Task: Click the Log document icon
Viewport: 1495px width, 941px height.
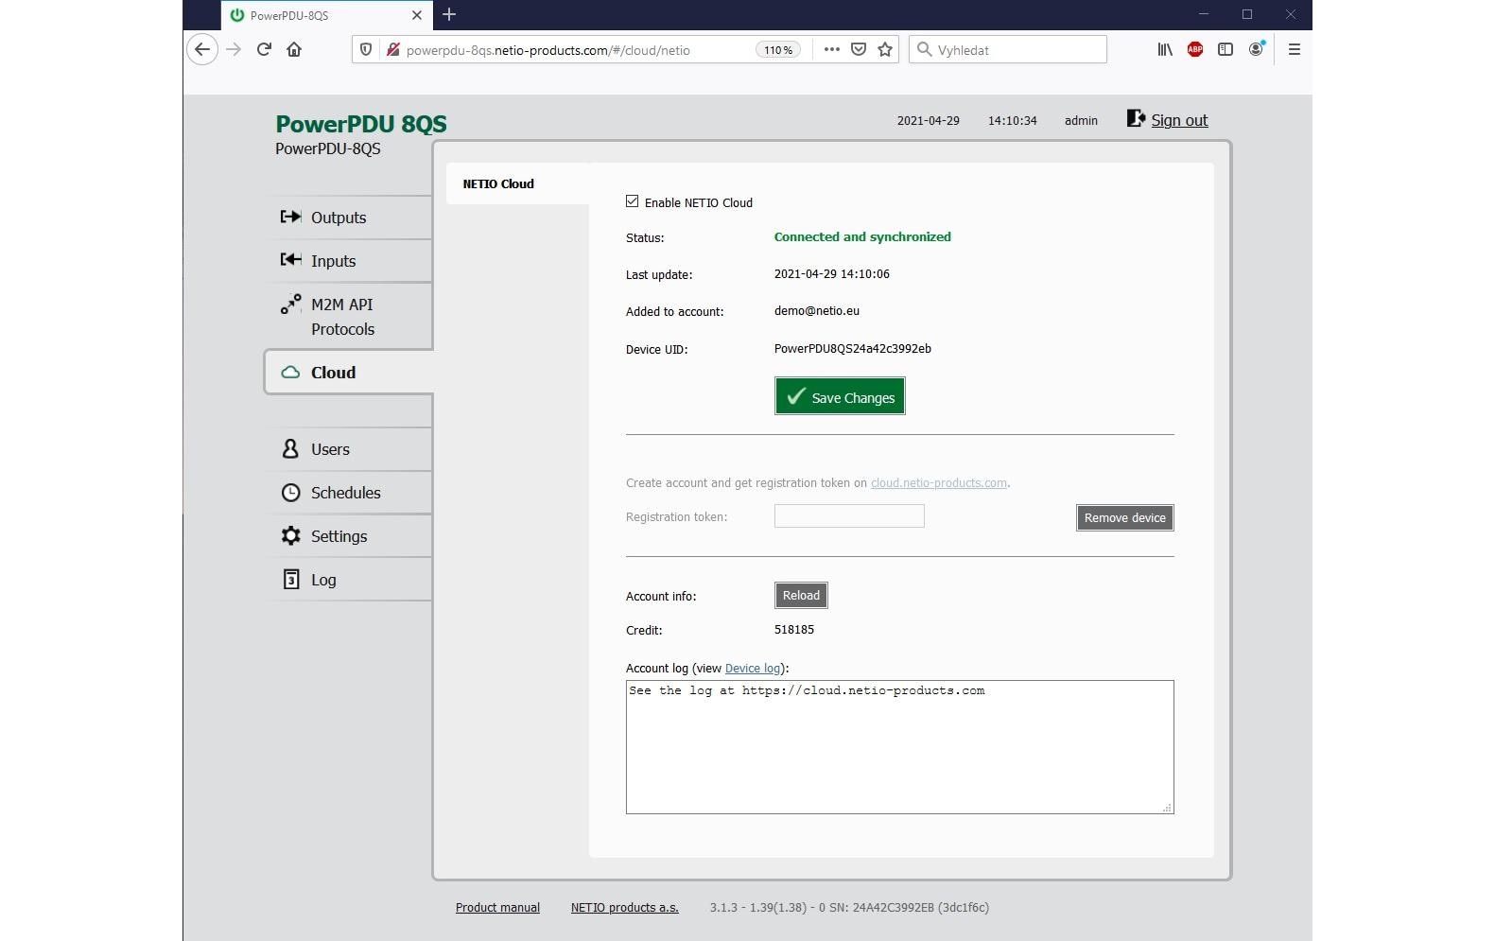Action: 291,579
